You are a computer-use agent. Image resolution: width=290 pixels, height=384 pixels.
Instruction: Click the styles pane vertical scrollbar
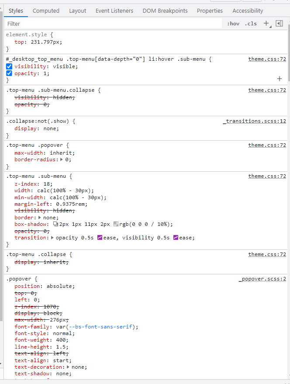coord(289,53)
